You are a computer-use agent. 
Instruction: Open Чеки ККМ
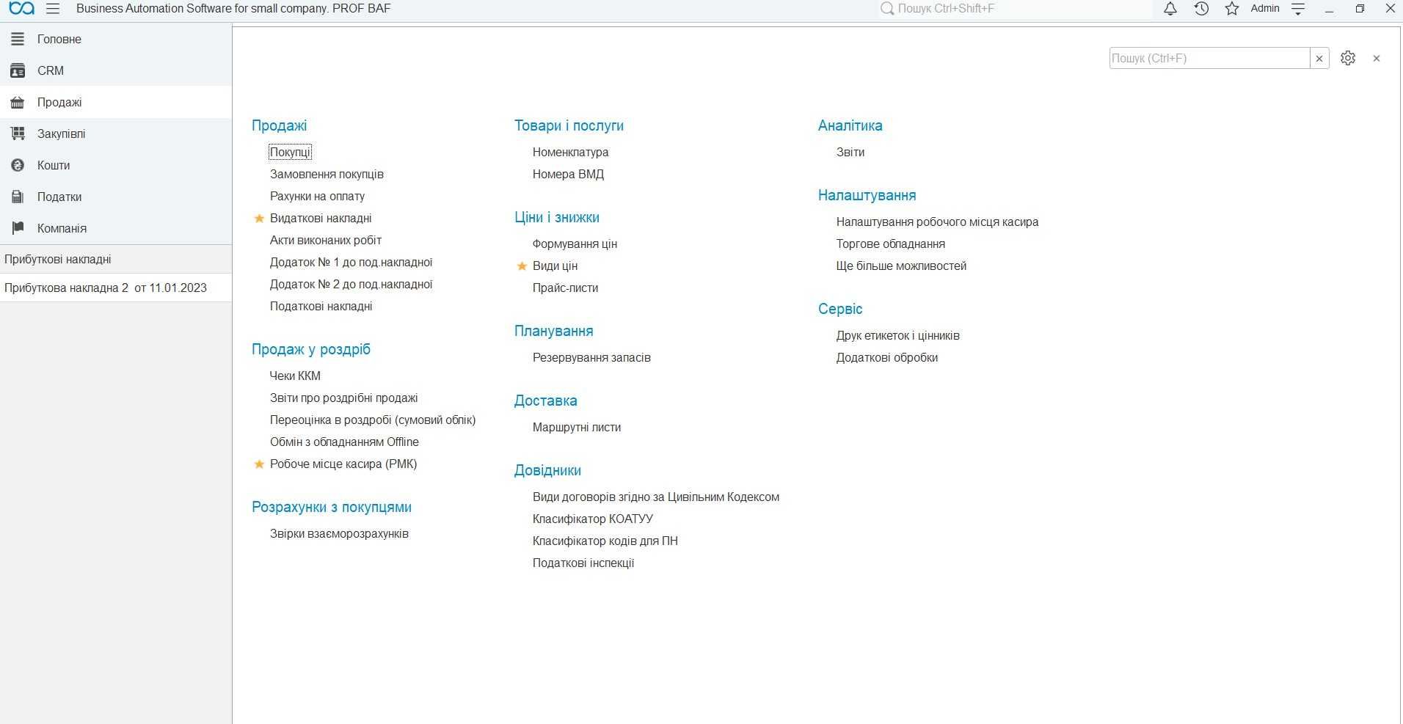[x=295, y=376]
